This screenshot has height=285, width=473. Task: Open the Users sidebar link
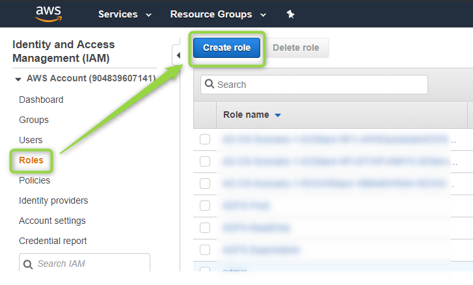click(x=31, y=140)
